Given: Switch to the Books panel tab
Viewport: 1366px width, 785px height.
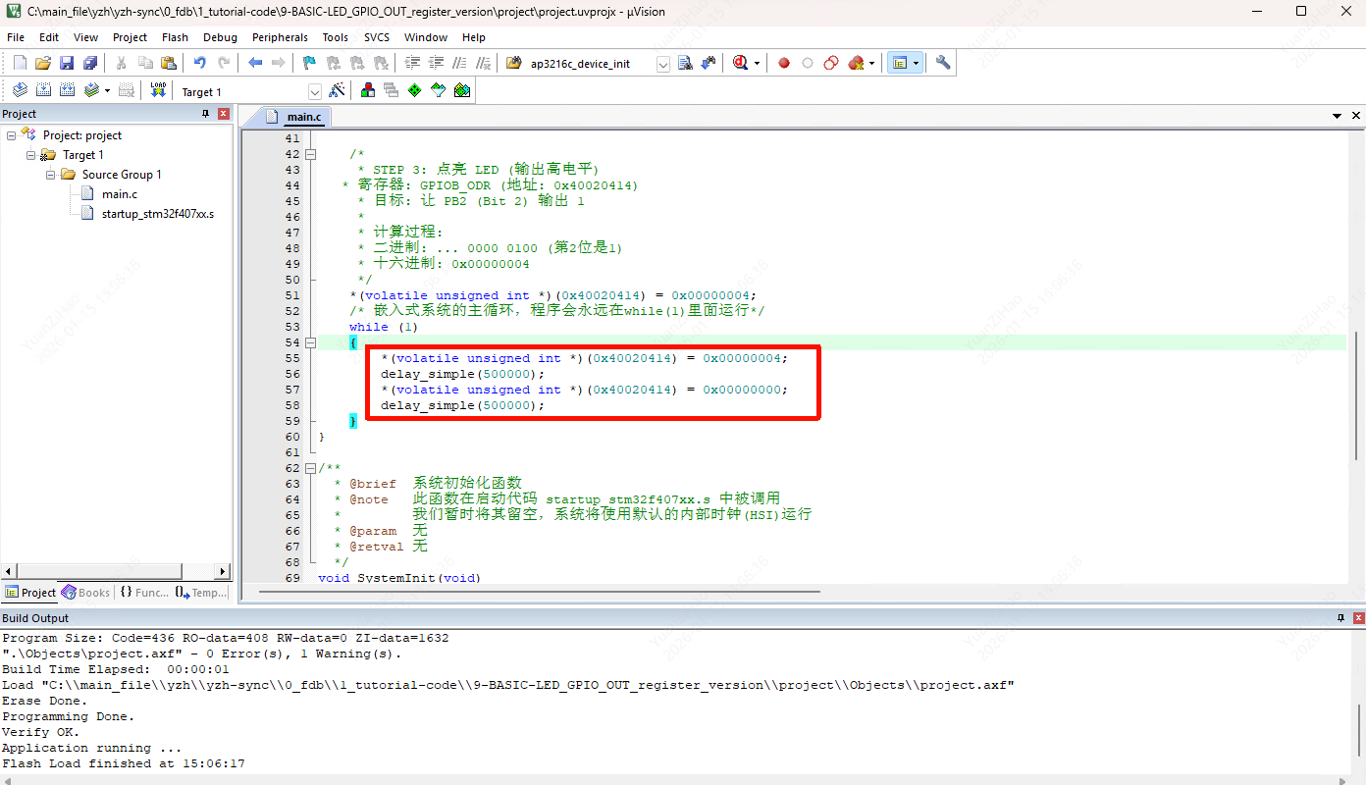Looking at the screenshot, I should pyautogui.click(x=86, y=593).
